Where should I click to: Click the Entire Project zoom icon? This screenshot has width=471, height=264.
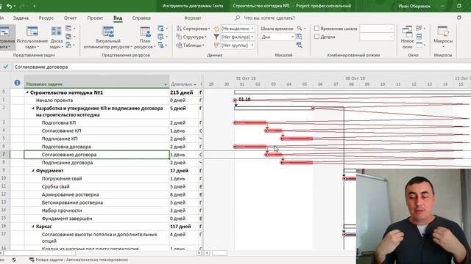click(x=300, y=37)
